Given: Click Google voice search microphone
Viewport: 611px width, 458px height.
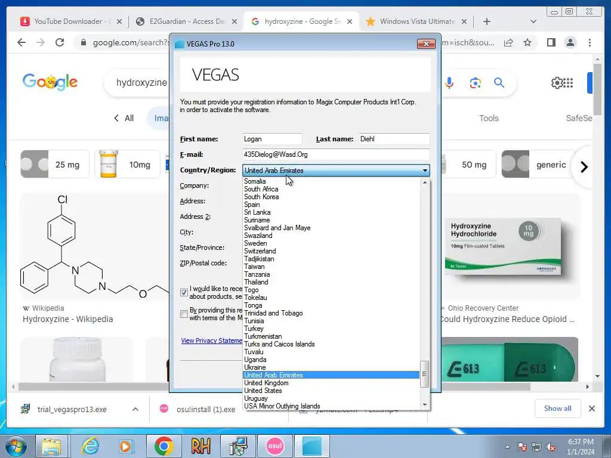Looking at the screenshot, I should pos(449,83).
